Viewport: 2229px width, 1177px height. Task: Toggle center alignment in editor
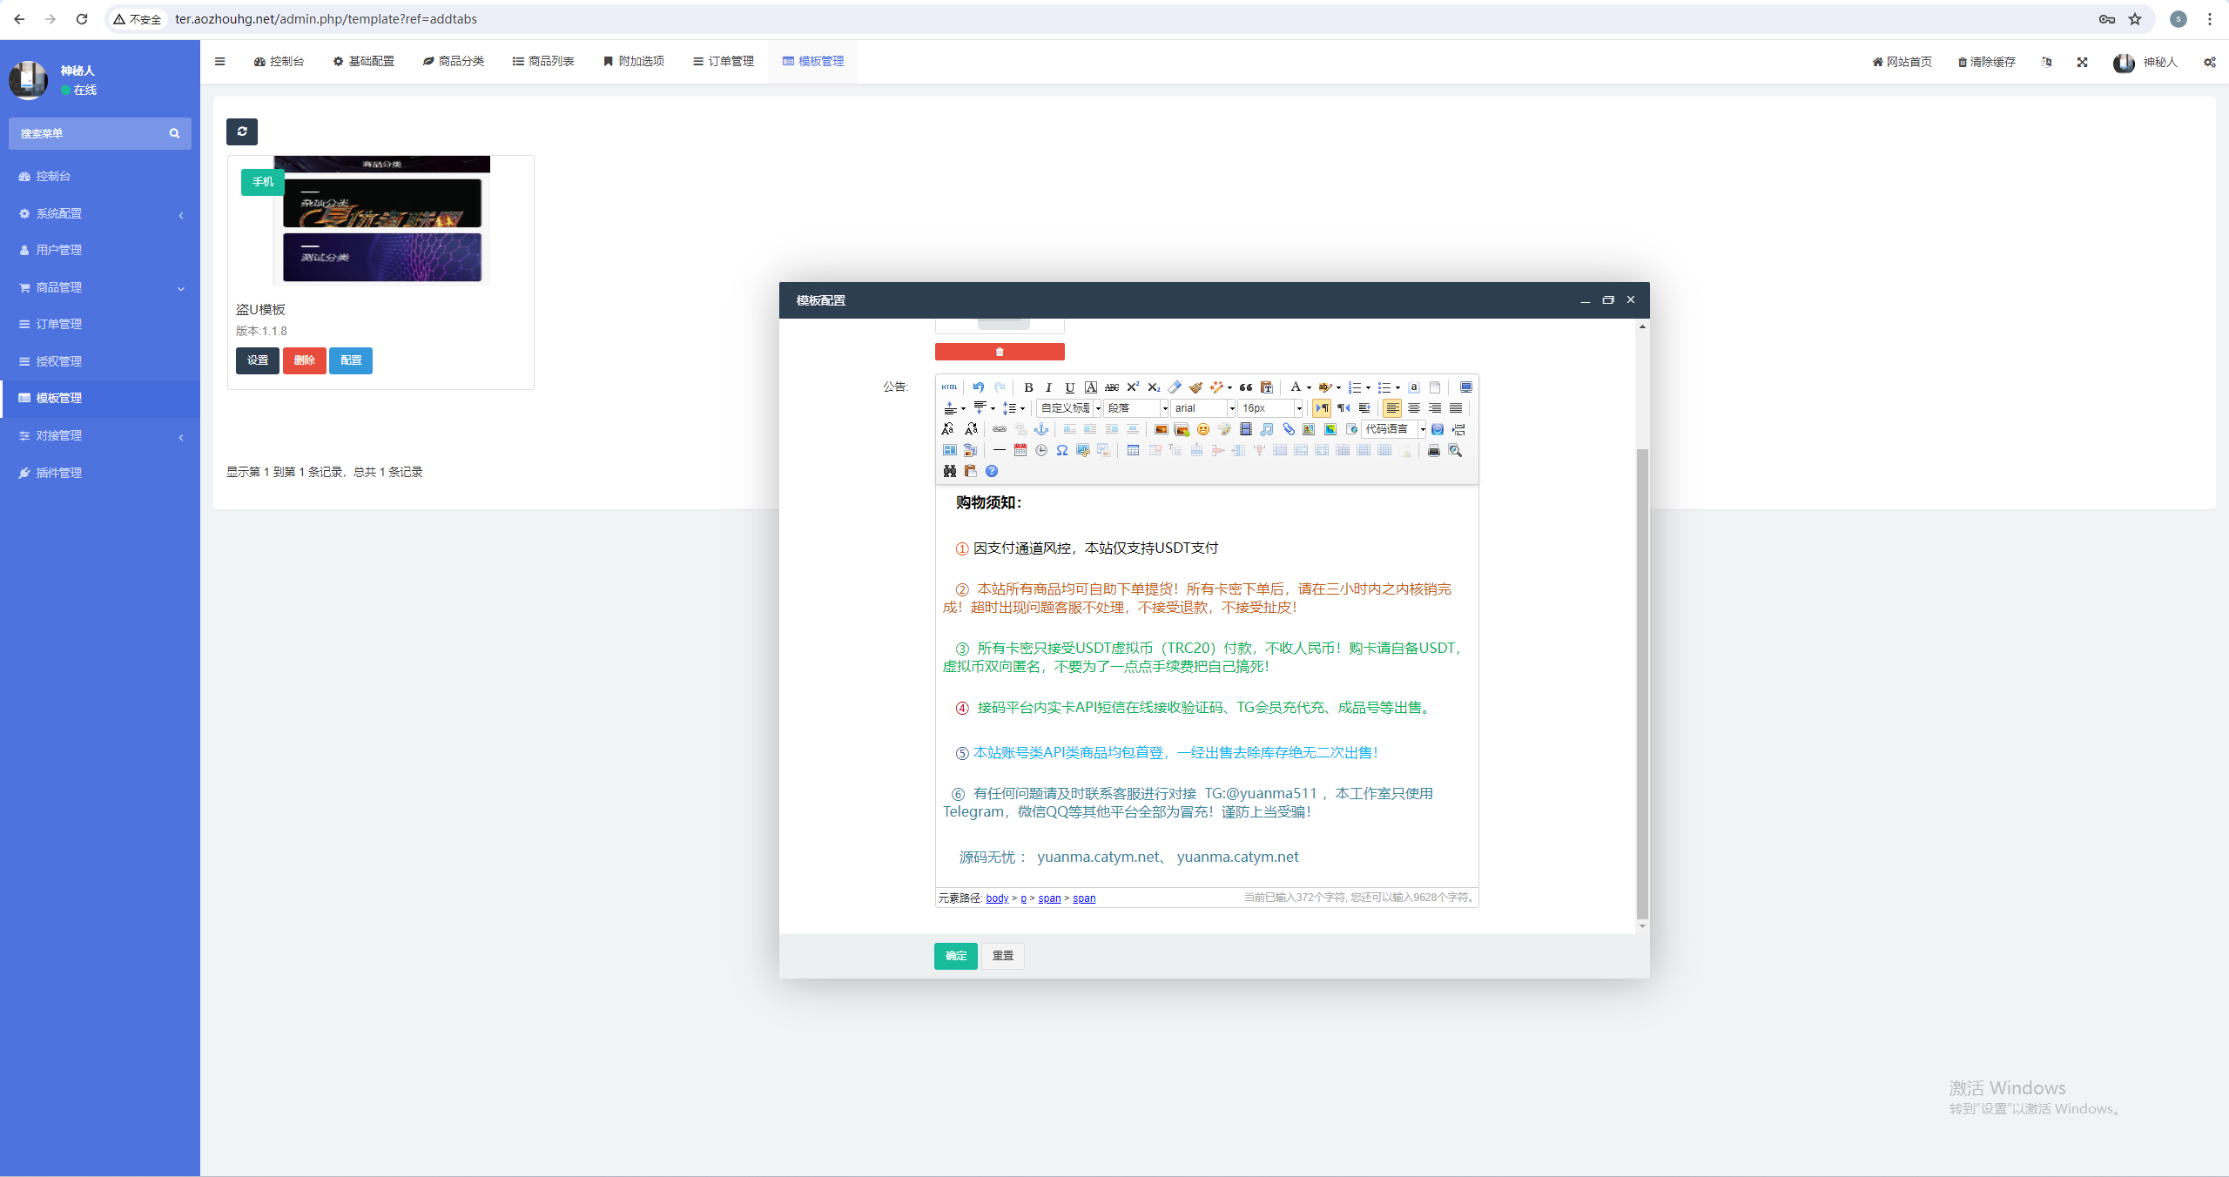[x=1414, y=408]
